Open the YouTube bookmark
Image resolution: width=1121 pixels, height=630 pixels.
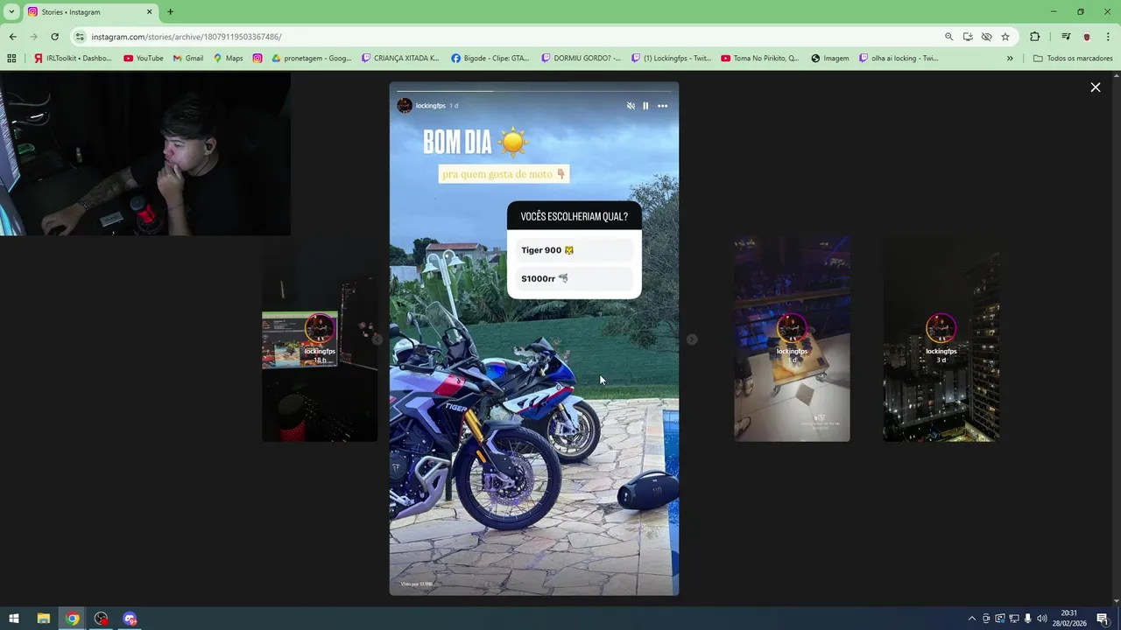pyautogui.click(x=144, y=59)
